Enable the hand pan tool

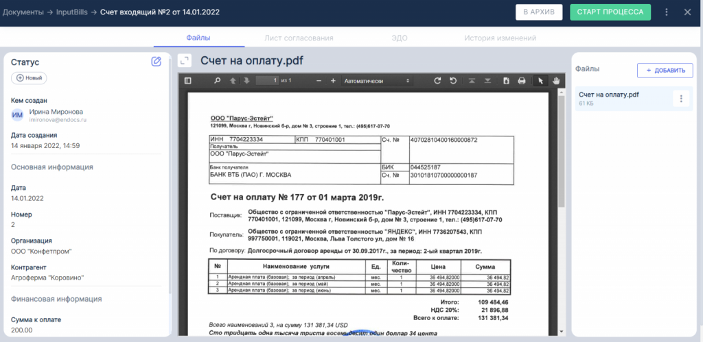555,81
